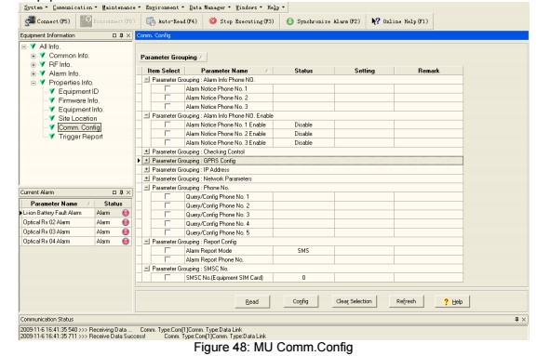
Task: Expand the Network Parameters group
Action: [147, 178]
